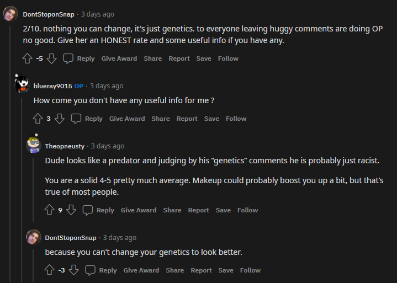Downvote the comment with -5 score
The width and height of the screenshot is (397, 283).
[x=52, y=58]
